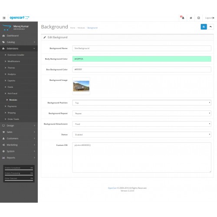217x217 pixels.
Task: Click the Modules breadcrumb link
Action: [x=81, y=28]
